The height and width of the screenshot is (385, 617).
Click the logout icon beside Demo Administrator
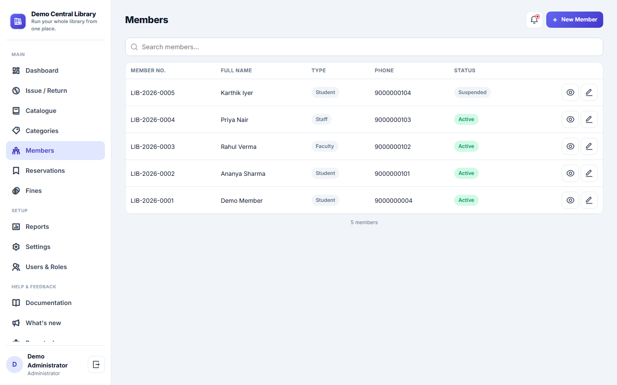coord(96,364)
